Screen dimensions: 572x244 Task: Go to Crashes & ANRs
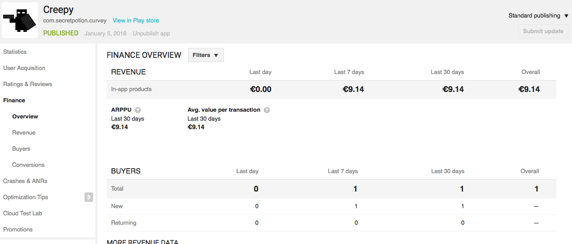pyautogui.click(x=25, y=181)
